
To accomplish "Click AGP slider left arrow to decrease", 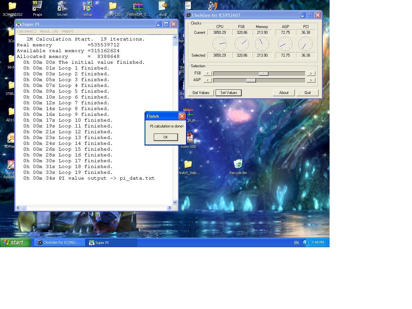I will pyautogui.click(x=208, y=80).
